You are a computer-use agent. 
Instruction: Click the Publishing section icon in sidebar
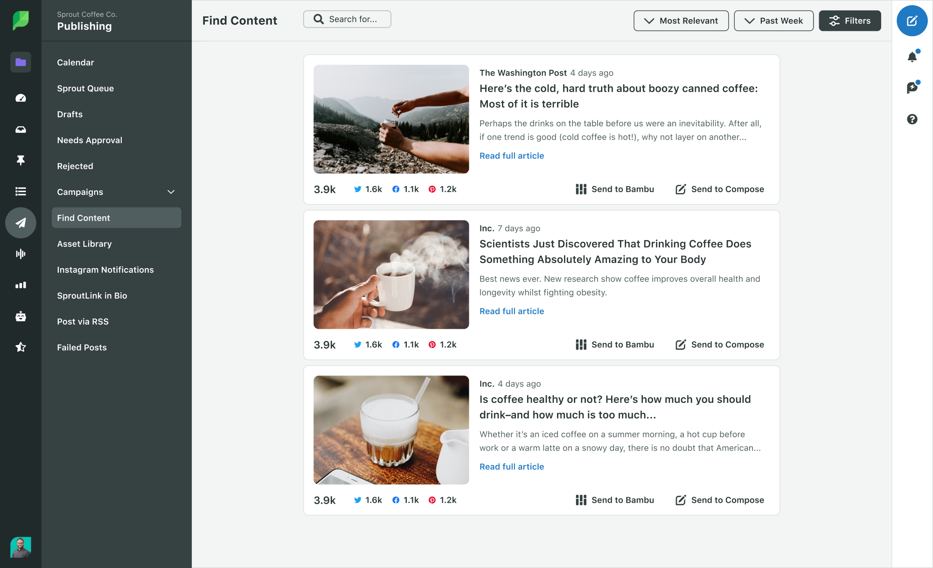(x=20, y=222)
